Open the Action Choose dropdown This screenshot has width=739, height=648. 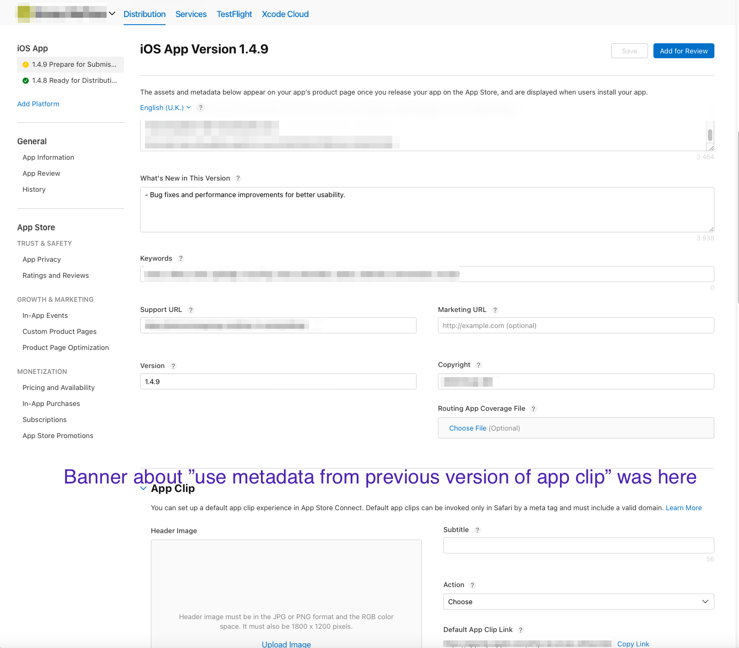pyautogui.click(x=578, y=602)
